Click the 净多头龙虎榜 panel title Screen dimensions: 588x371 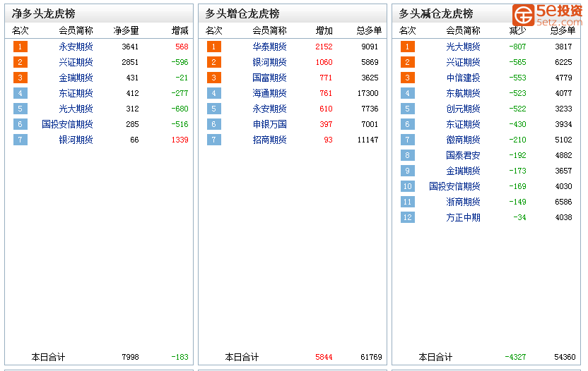[x=44, y=14]
